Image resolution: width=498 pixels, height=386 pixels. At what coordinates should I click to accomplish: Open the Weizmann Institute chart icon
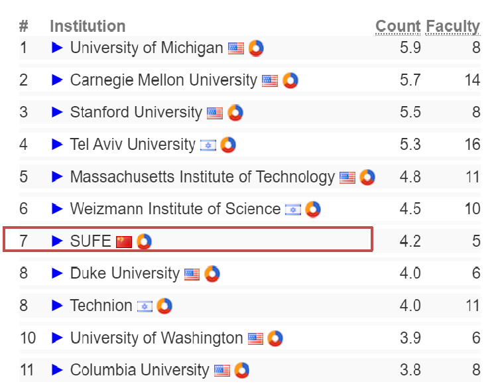[x=313, y=209]
